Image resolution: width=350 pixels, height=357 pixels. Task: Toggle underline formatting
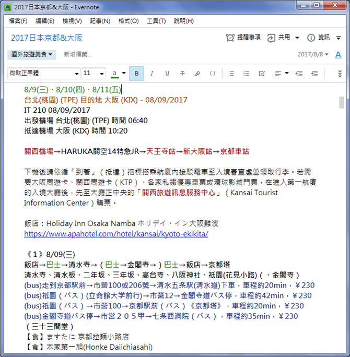pyautogui.click(x=167, y=74)
